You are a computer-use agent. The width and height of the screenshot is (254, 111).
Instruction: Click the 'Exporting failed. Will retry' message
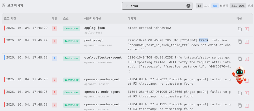point(179,62)
